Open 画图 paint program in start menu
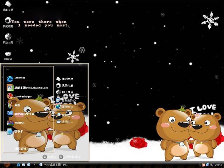 [14, 105]
